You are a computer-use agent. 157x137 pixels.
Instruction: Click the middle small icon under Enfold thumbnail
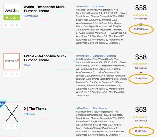click(x=12, y=74)
